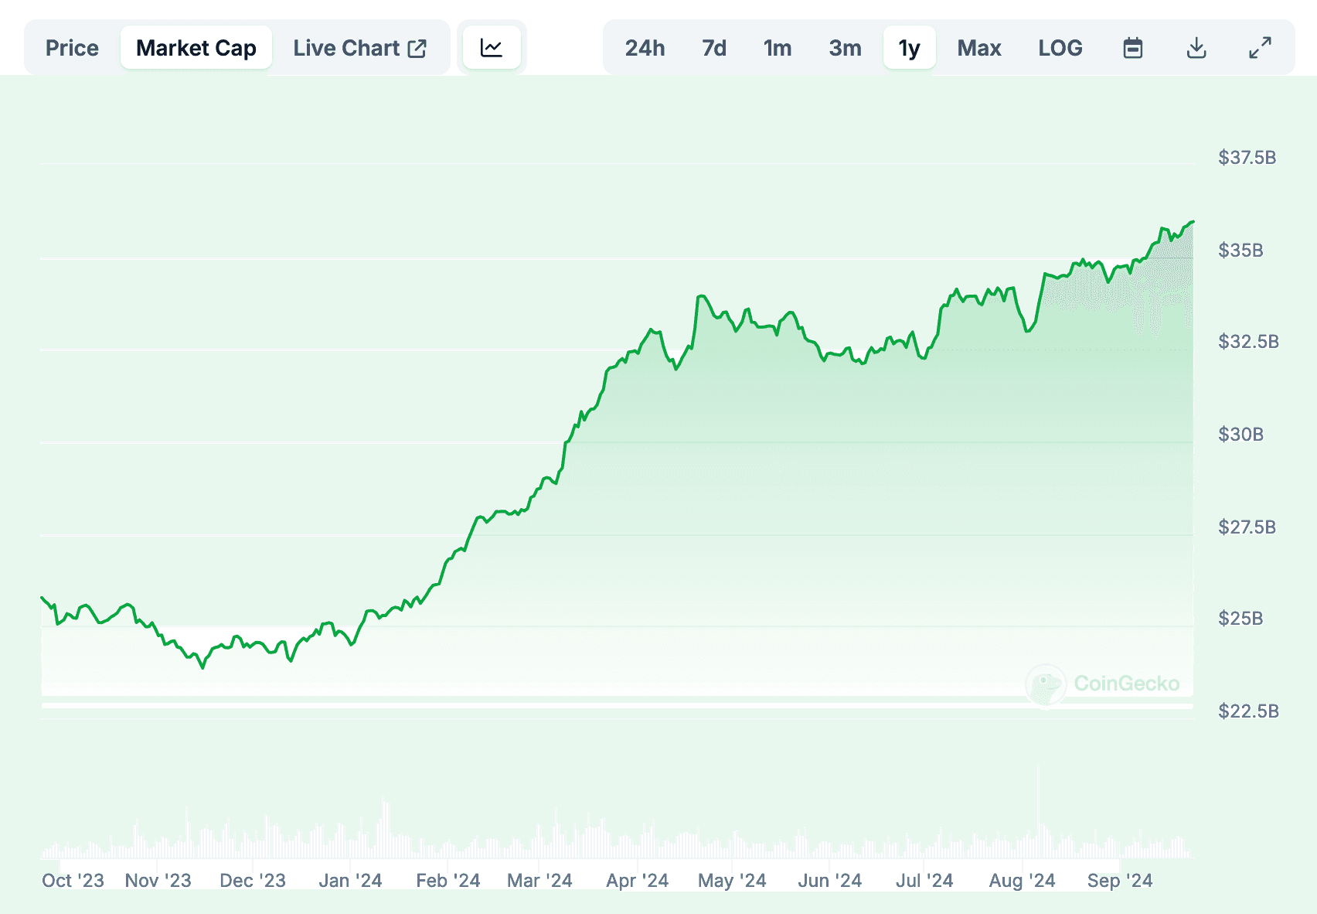Click the $37.5B axis label

coord(1247,158)
